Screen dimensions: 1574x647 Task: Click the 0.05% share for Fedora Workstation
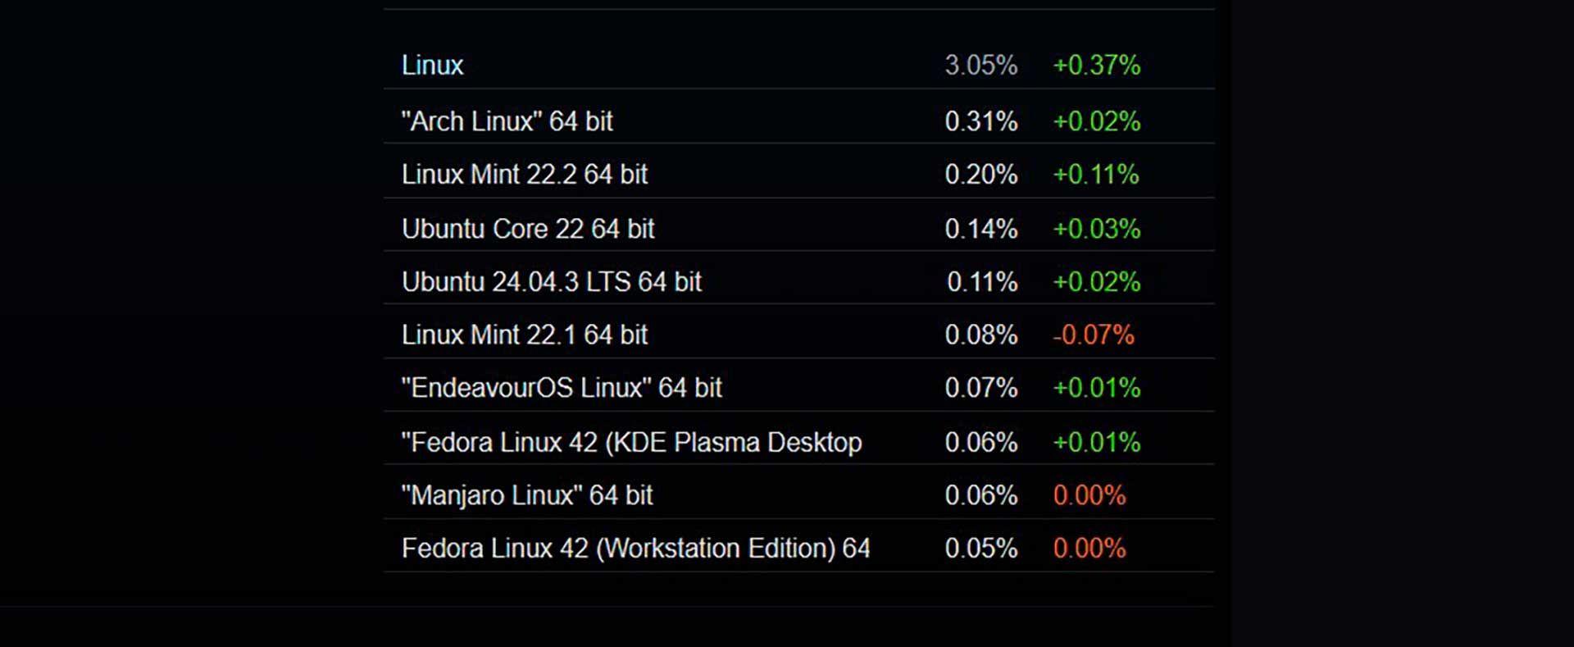tap(980, 548)
